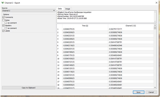Select time cell -0.0040278125

coord(85,29)
